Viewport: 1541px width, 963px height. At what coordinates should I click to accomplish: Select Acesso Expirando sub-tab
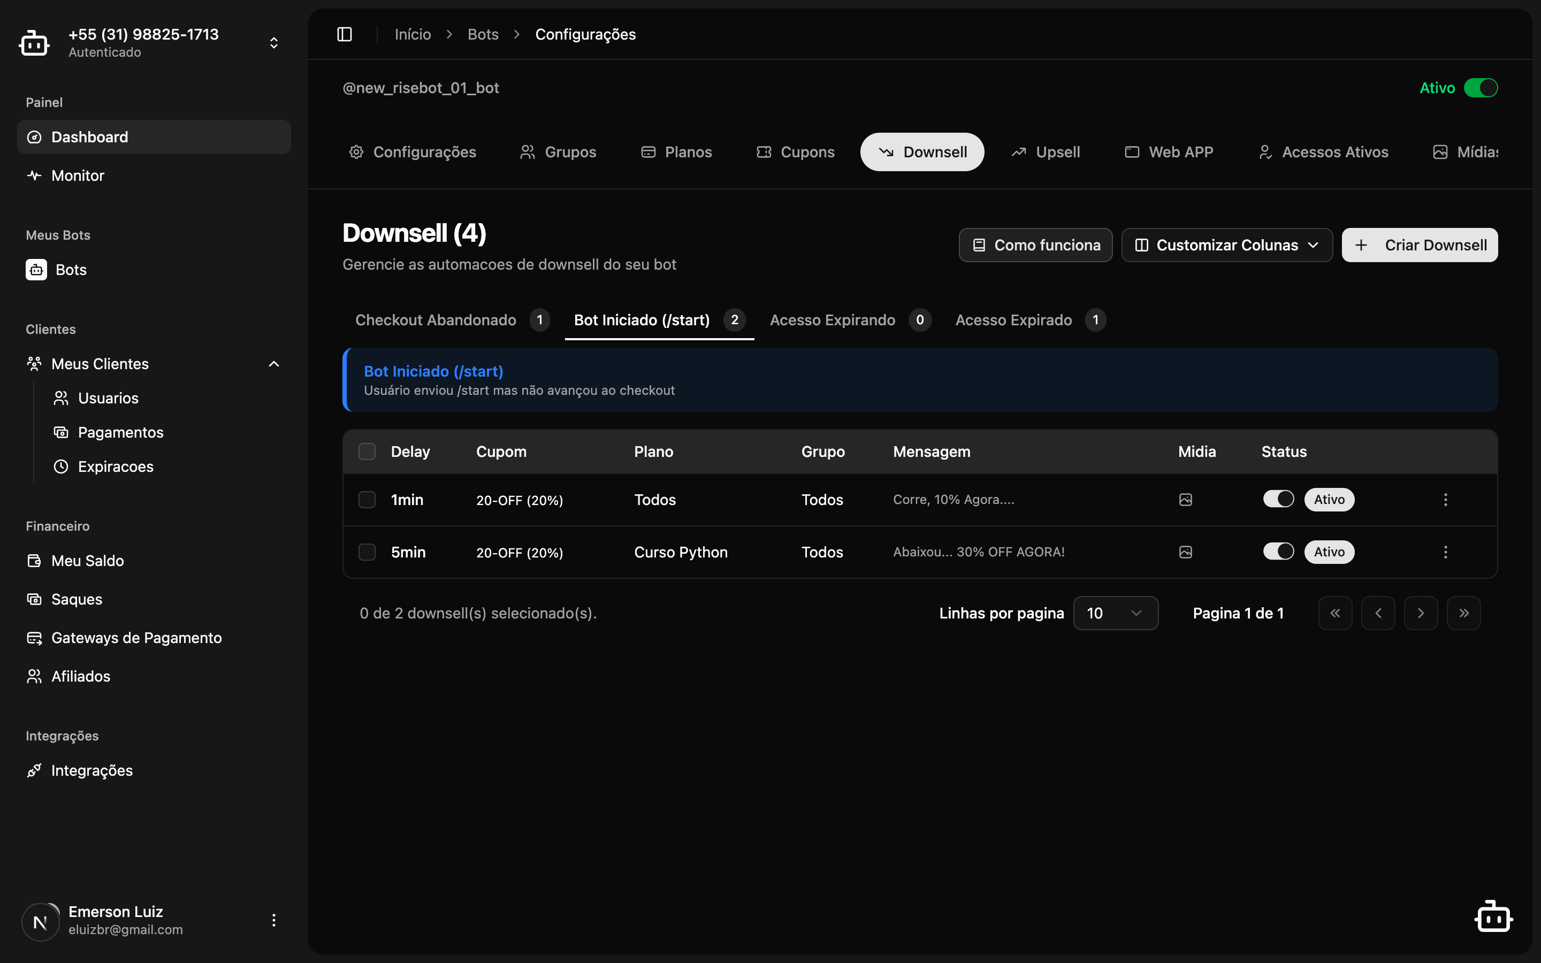coord(851,320)
